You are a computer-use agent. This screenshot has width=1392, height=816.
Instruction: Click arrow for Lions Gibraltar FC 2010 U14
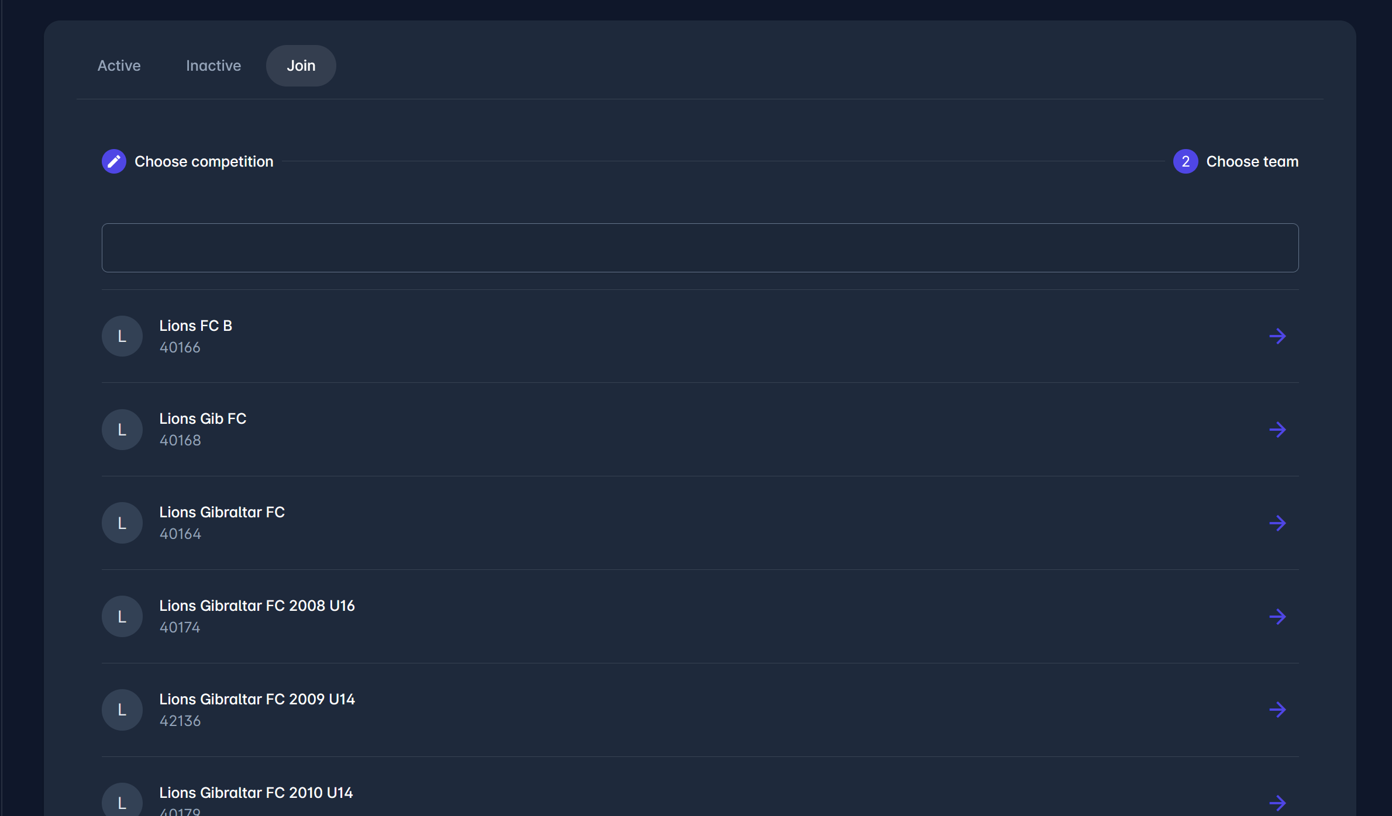(1277, 803)
